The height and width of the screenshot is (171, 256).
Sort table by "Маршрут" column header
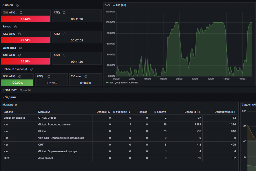(x=44, y=112)
